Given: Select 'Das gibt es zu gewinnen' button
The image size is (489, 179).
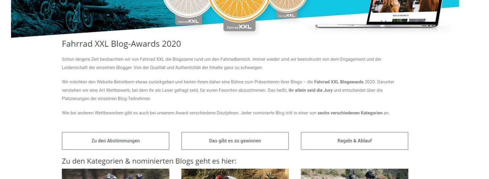Looking at the screenshot, I should point(235,141).
